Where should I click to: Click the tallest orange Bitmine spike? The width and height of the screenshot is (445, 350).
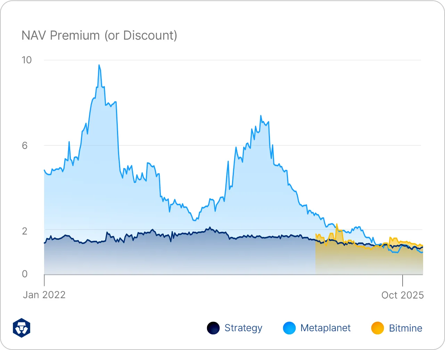pyautogui.click(x=337, y=225)
